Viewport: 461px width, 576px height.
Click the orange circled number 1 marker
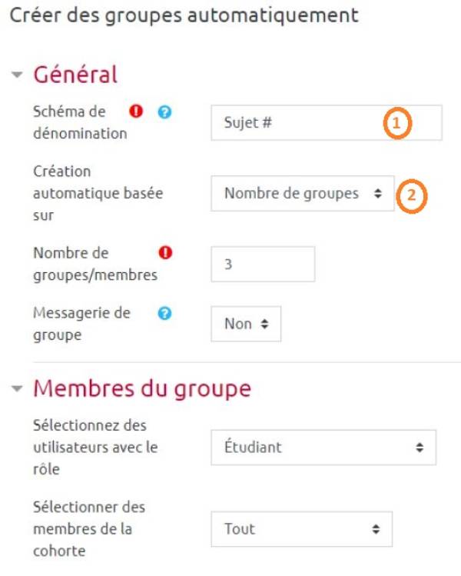397,123
